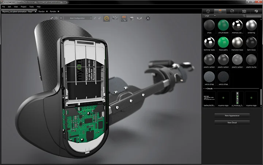The height and width of the screenshot is (165, 263).
Task: Select the green circuit board appearance
Action: 223,26
